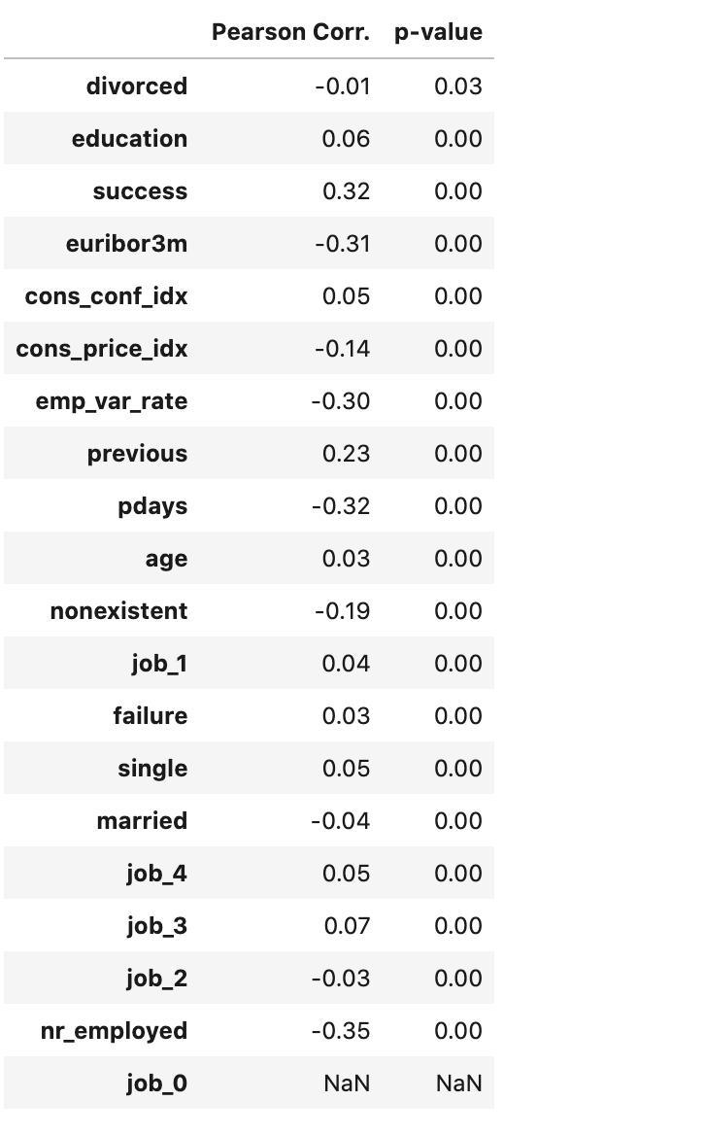Select the success row's correlation value 0.32
Screen dimensions: 705x1135
coord(346,191)
